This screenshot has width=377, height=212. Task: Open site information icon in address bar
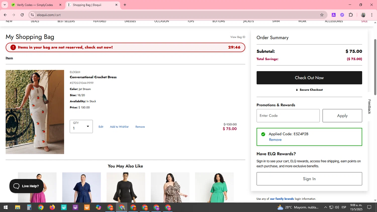pos(32,15)
